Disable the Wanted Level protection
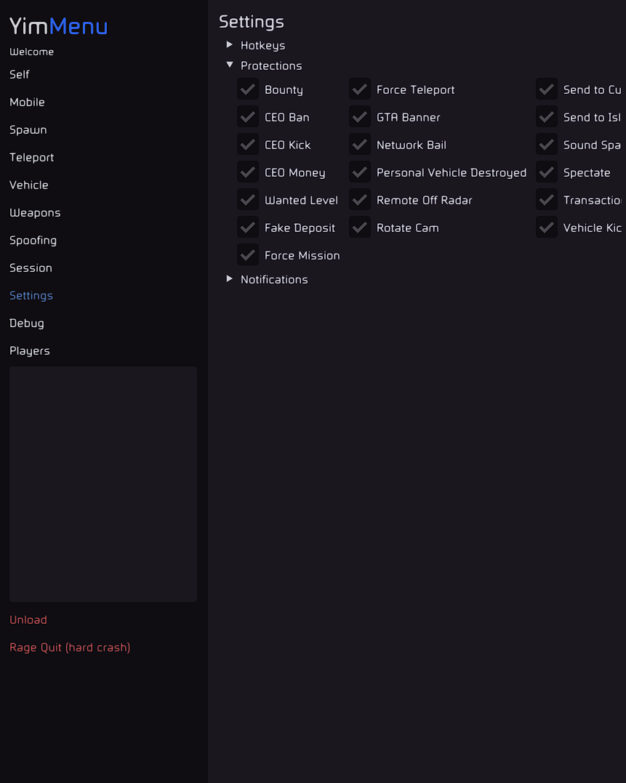Image resolution: width=626 pixels, height=783 pixels. (x=247, y=199)
